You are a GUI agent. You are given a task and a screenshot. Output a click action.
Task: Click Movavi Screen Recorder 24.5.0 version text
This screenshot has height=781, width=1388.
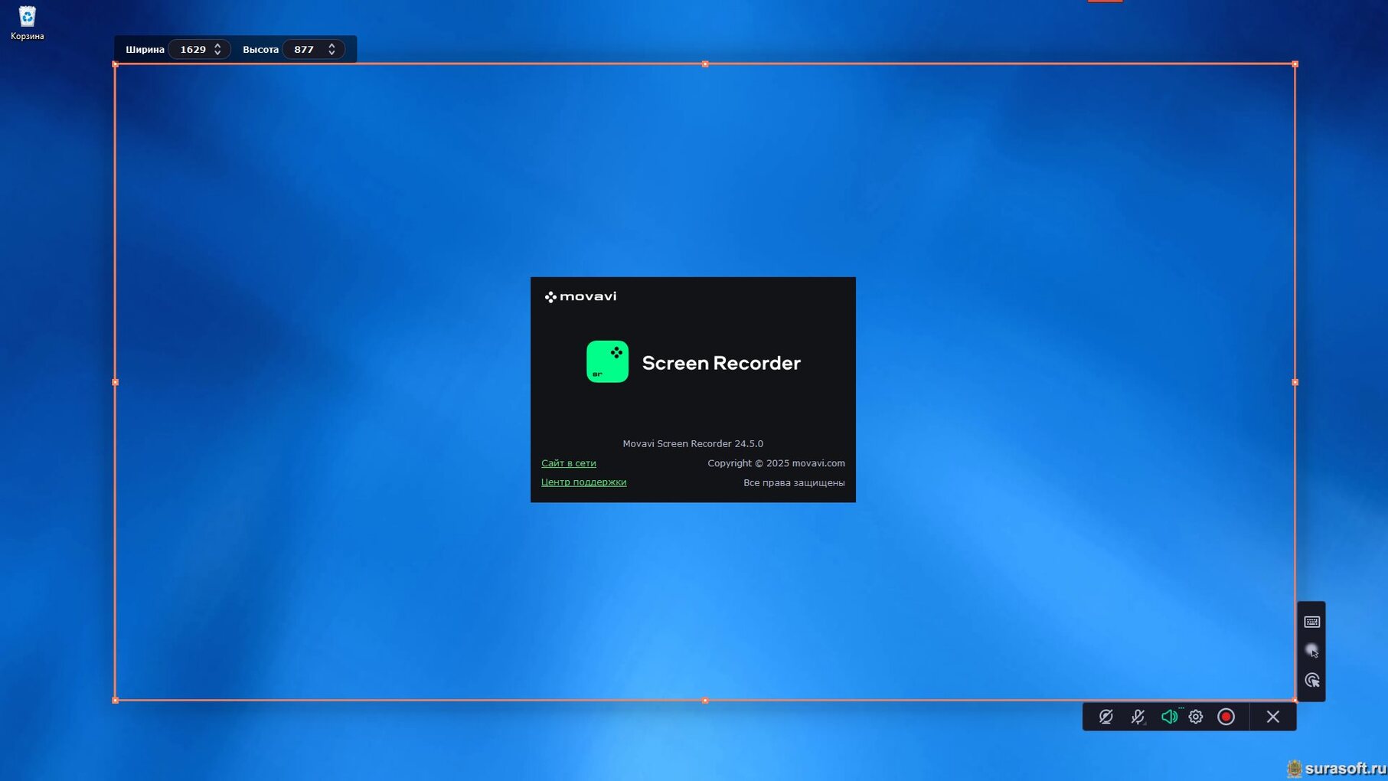[x=693, y=443]
